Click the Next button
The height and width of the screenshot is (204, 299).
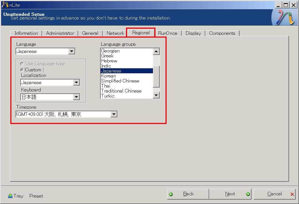click(x=230, y=194)
